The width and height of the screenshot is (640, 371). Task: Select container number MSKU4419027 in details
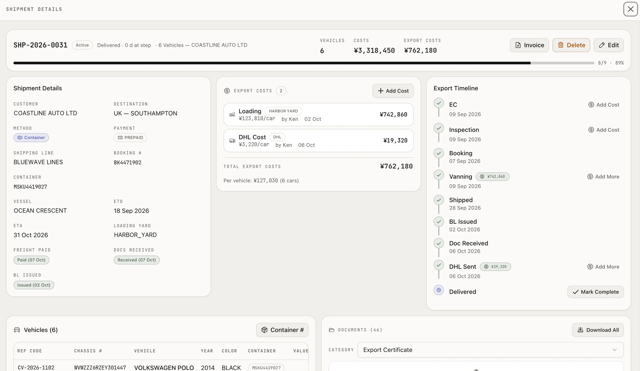tap(30, 187)
